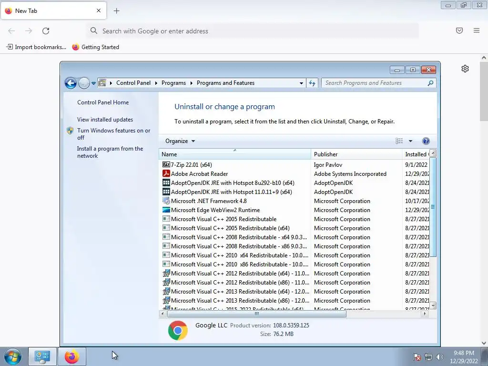The height and width of the screenshot is (366, 488).
Task: Open view options dropdown arrow
Action: click(410, 141)
